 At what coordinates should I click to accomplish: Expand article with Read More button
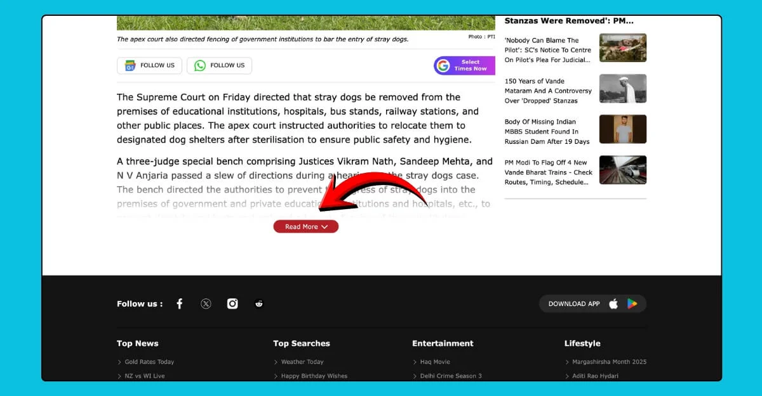(305, 227)
